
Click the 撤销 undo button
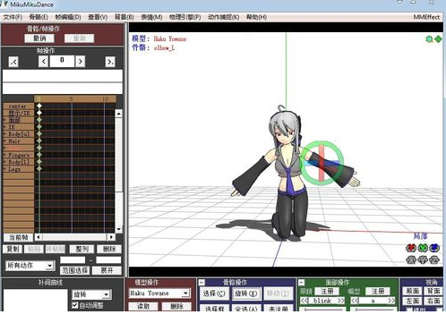pyautogui.click(x=39, y=38)
